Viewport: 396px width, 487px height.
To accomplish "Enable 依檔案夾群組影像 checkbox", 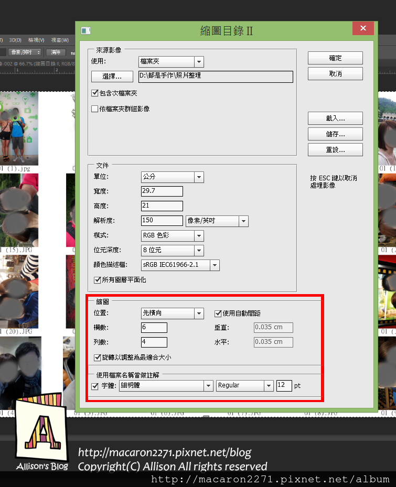I will (95, 109).
